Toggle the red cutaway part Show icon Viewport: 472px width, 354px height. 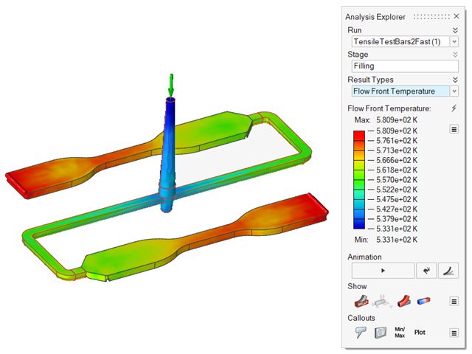pyautogui.click(x=361, y=301)
